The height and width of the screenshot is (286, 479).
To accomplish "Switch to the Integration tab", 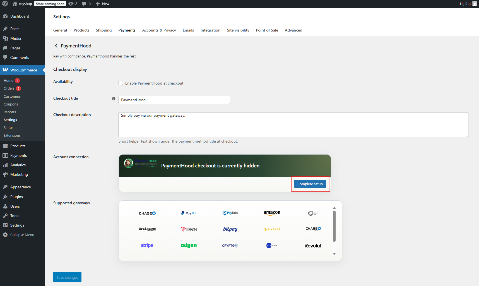I will tap(210, 30).
